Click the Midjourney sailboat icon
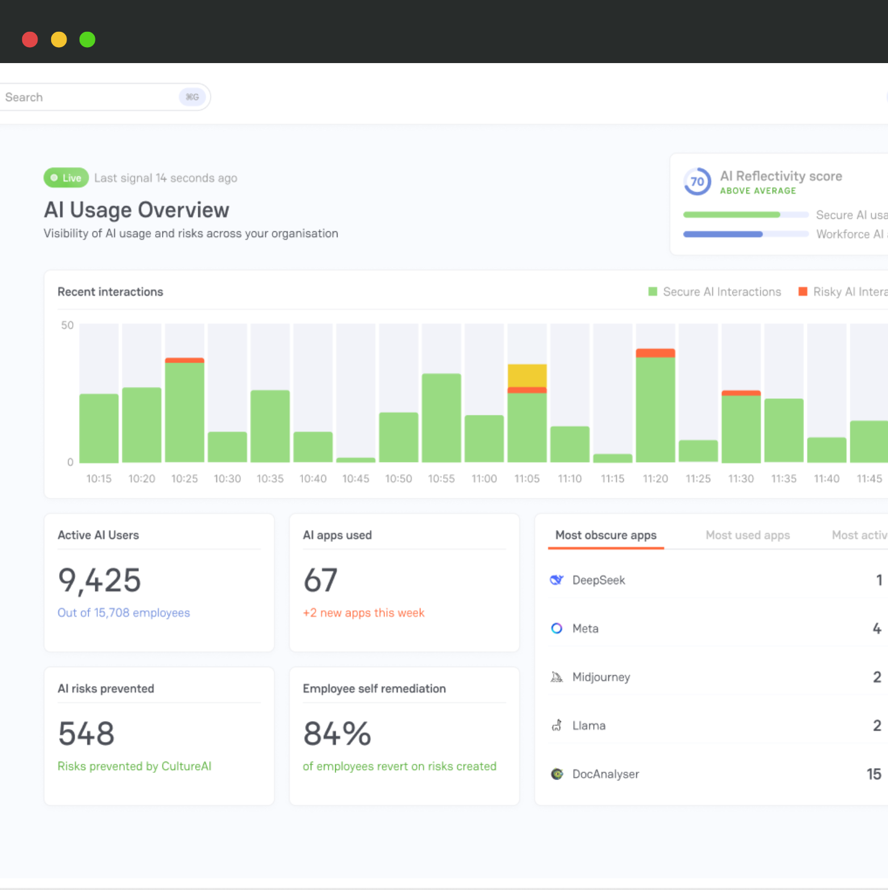Viewport: 888px width, 890px height. click(557, 677)
